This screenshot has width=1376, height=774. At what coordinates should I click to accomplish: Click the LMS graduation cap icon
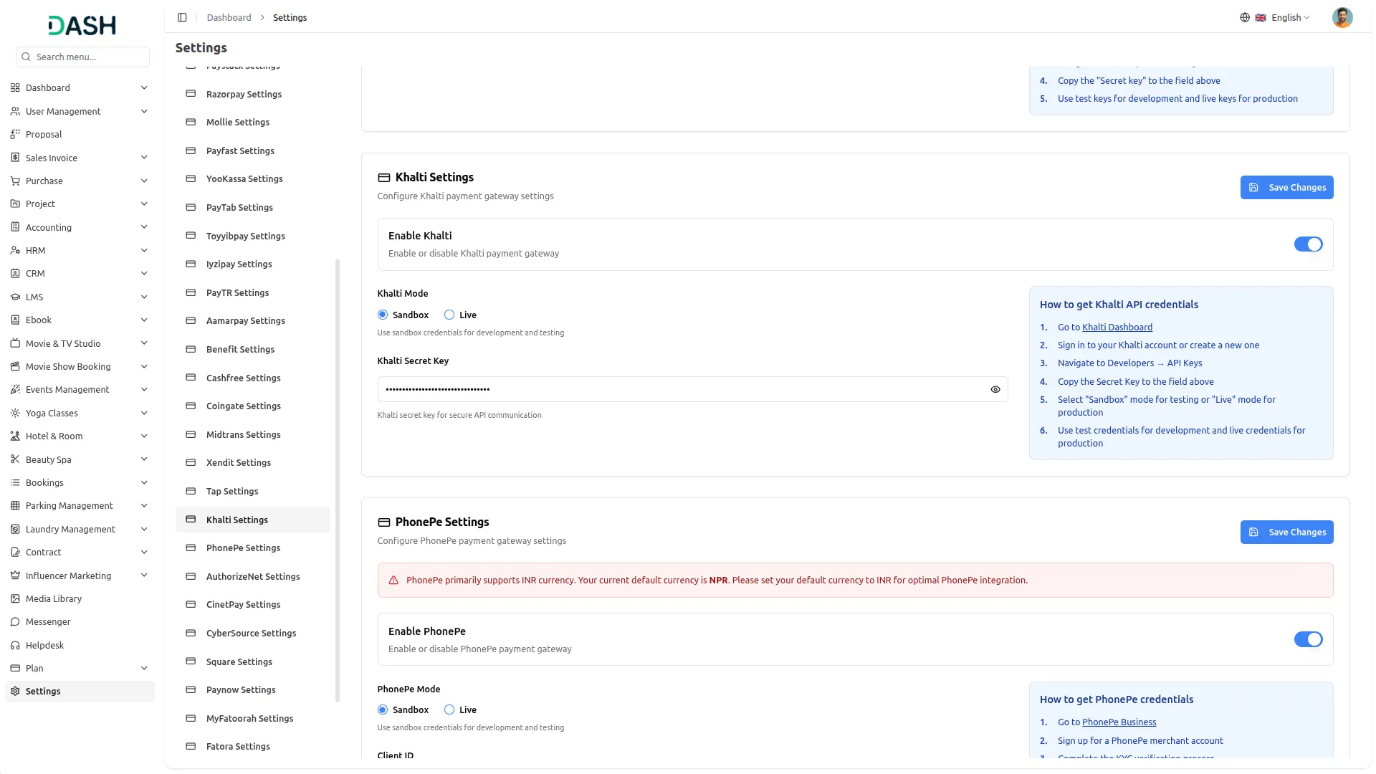click(x=15, y=297)
